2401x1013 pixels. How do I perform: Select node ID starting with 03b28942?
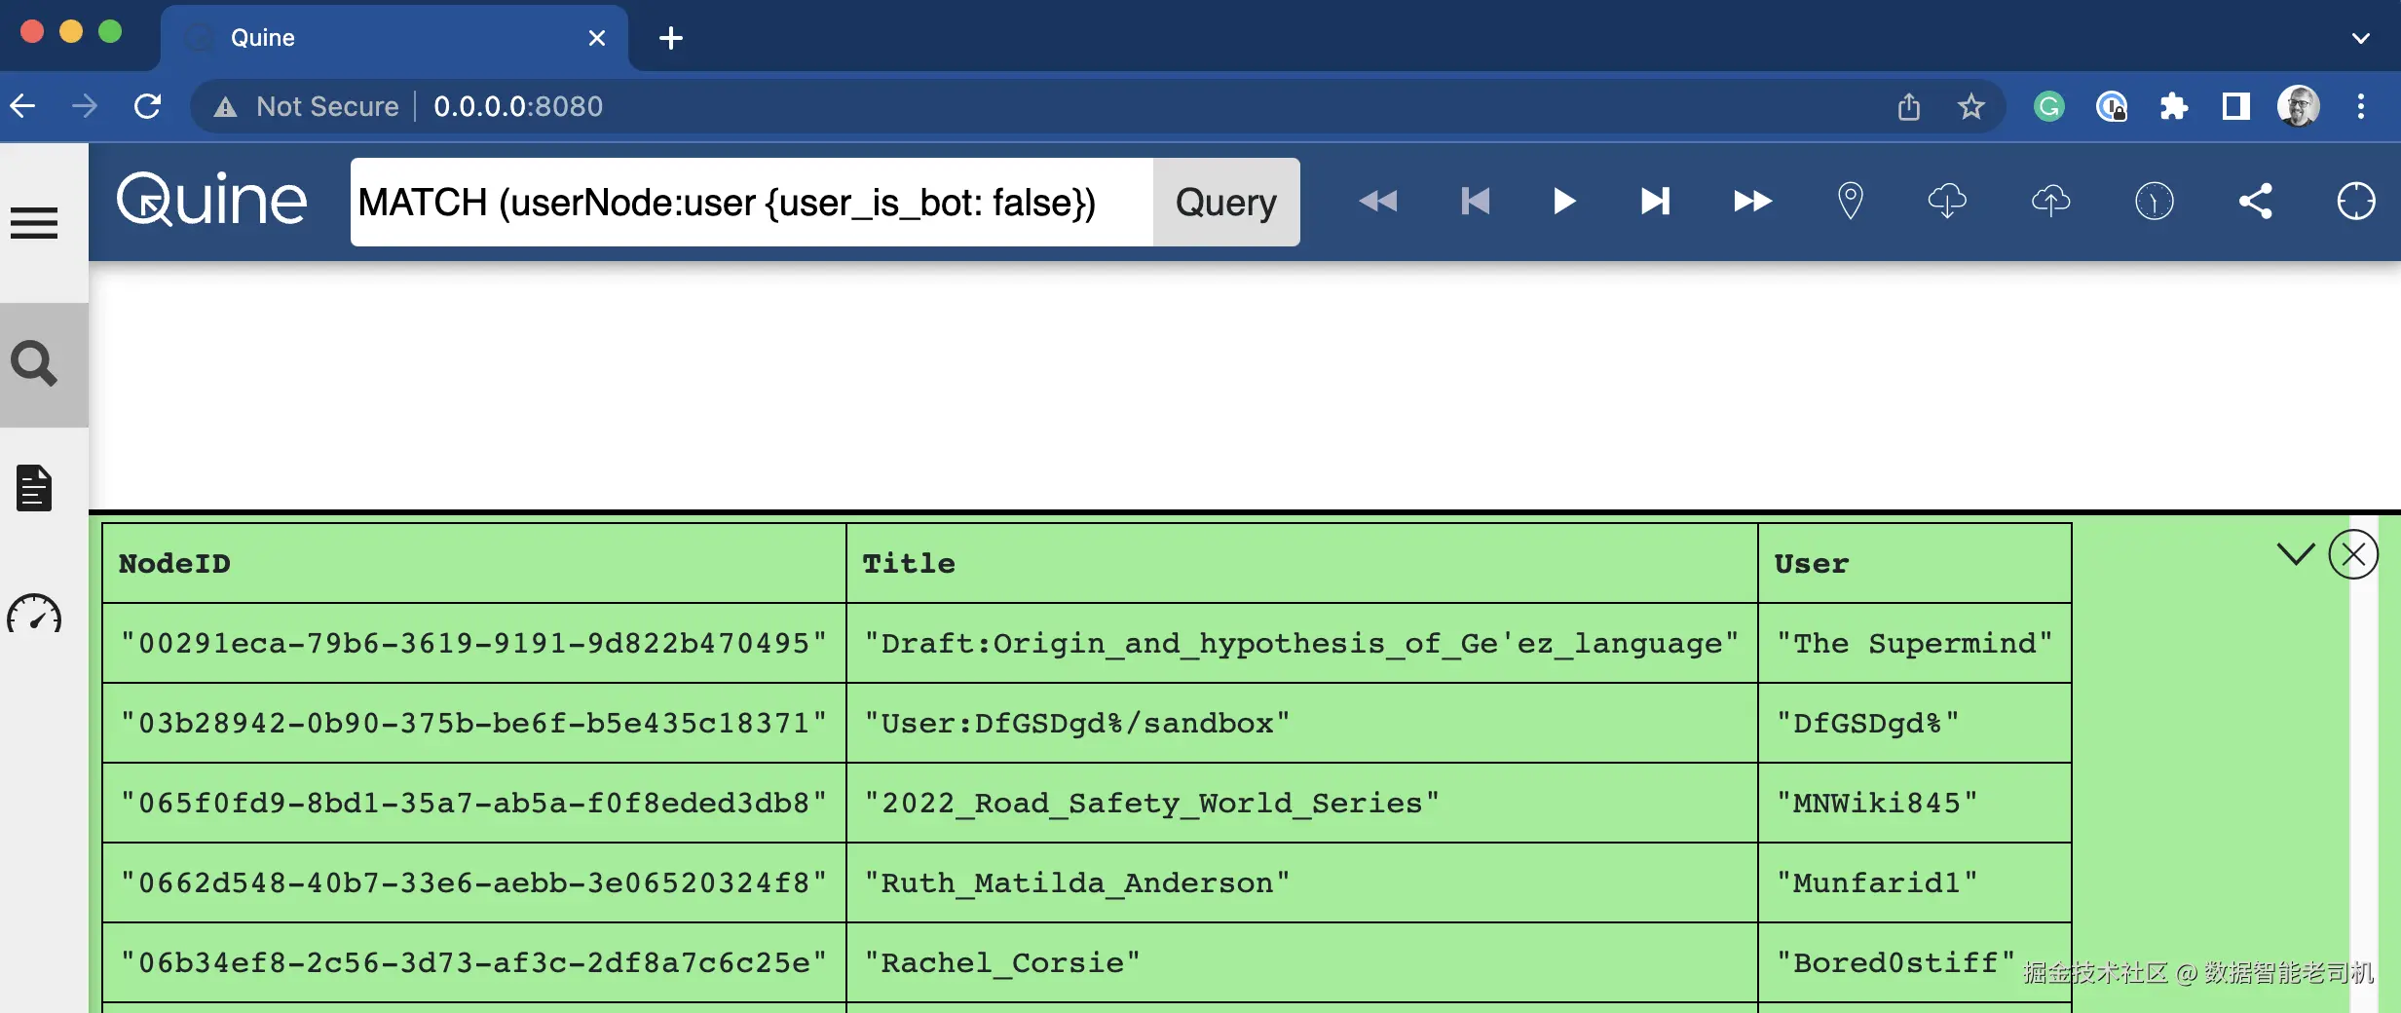[x=474, y=723]
